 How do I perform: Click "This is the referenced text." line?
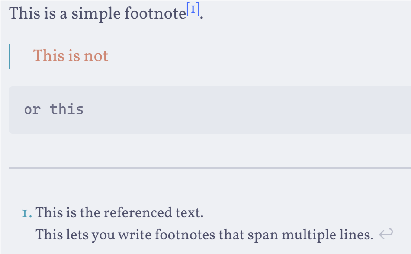coord(120,213)
